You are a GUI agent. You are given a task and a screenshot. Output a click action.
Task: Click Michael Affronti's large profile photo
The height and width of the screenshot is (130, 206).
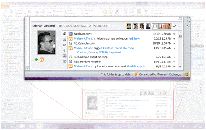pyautogui.click(x=46, y=42)
